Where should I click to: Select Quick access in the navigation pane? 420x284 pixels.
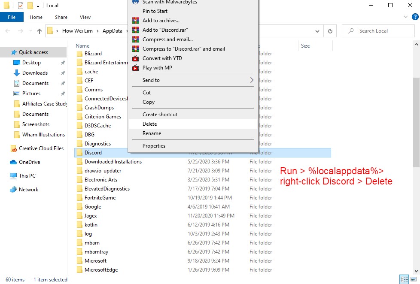(x=33, y=52)
